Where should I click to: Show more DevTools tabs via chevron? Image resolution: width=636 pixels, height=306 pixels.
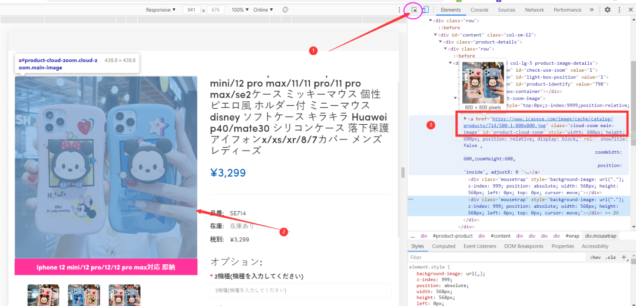591,10
